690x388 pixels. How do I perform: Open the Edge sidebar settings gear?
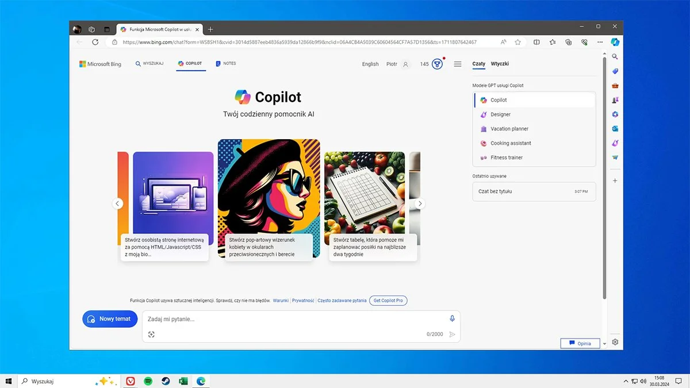pos(615,342)
